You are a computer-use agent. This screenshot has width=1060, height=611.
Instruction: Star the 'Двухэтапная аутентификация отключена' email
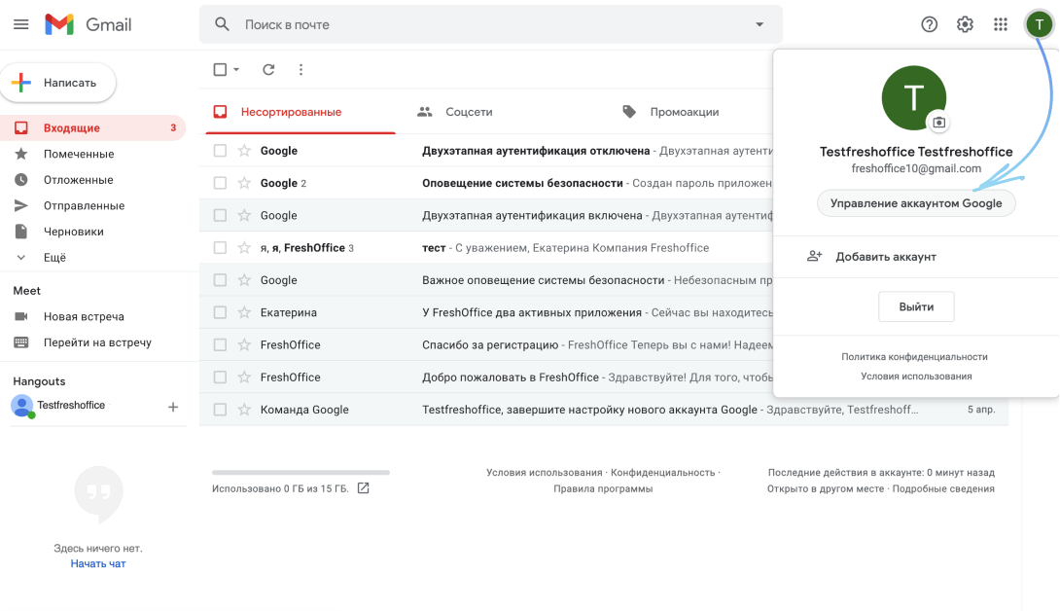(244, 150)
